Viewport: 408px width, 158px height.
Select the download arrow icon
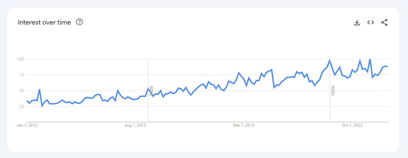[x=357, y=22]
